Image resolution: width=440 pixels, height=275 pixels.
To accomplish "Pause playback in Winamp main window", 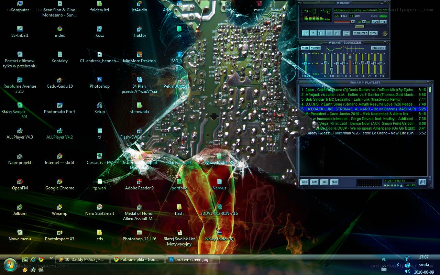I will click(x=321, y=33).
